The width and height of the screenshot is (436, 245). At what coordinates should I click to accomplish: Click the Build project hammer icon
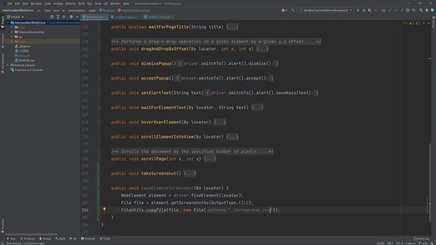click(x=292, y=10)
